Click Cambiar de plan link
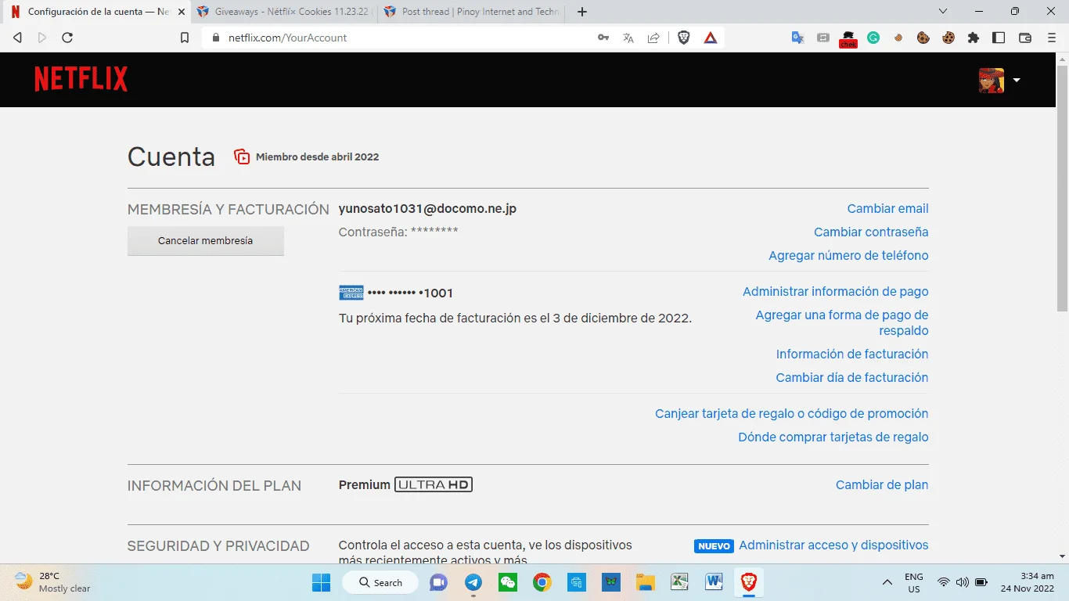Image resolution: width=1069 pixels, height=601 pixels. point(882,485)
